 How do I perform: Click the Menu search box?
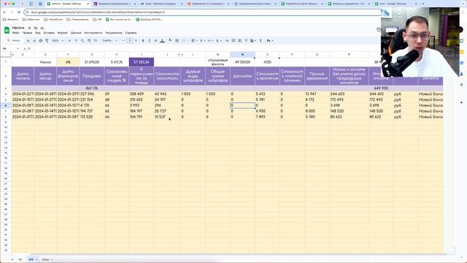(14, 41)
